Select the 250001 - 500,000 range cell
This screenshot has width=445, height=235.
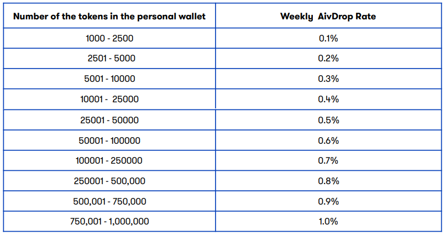coord(109,181)
